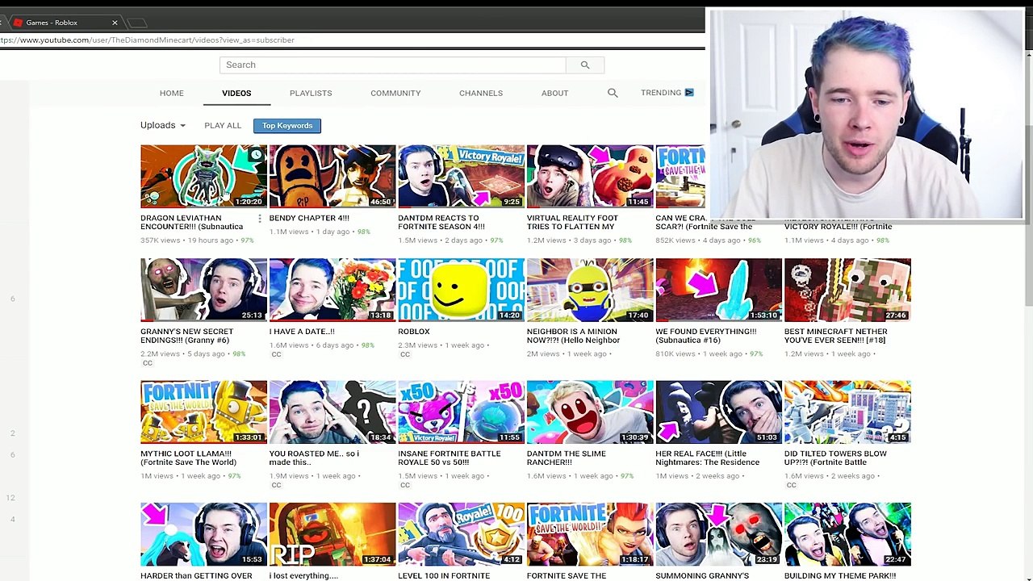Open the Best Minecraft Nether thumbnail
The image size is (1033, 581).
[x=847, y=290]
